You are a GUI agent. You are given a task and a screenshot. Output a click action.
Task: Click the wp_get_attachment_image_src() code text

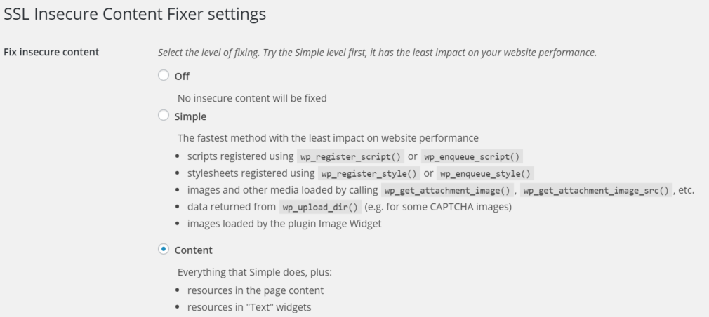(596, 191)
